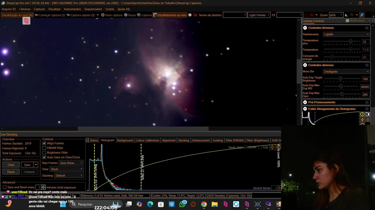Open Raw Frames Save None dropdown
Viewport: 375px width, 210px height.
click(x=71, y=163)
